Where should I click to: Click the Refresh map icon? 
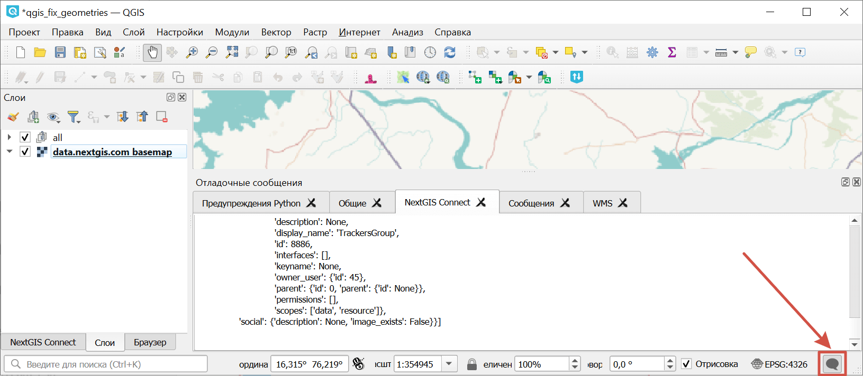point(450,52)
